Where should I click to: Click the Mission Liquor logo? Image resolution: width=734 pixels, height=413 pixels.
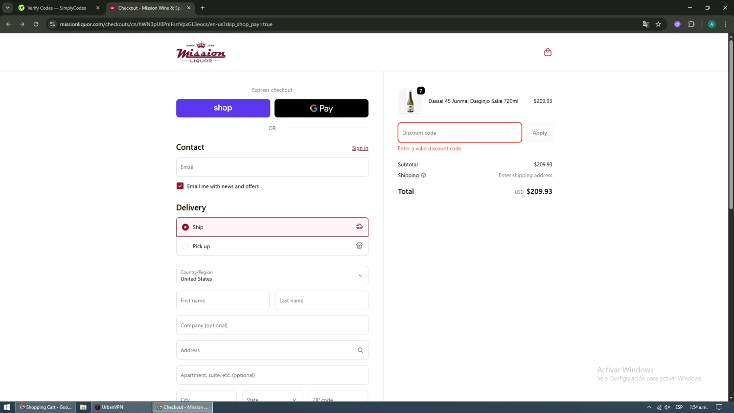(201, 52)
